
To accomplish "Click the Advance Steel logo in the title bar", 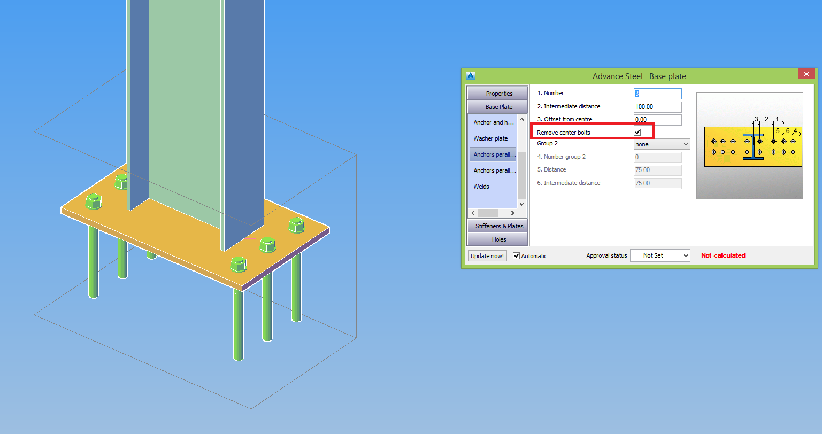I will (470, 75).
